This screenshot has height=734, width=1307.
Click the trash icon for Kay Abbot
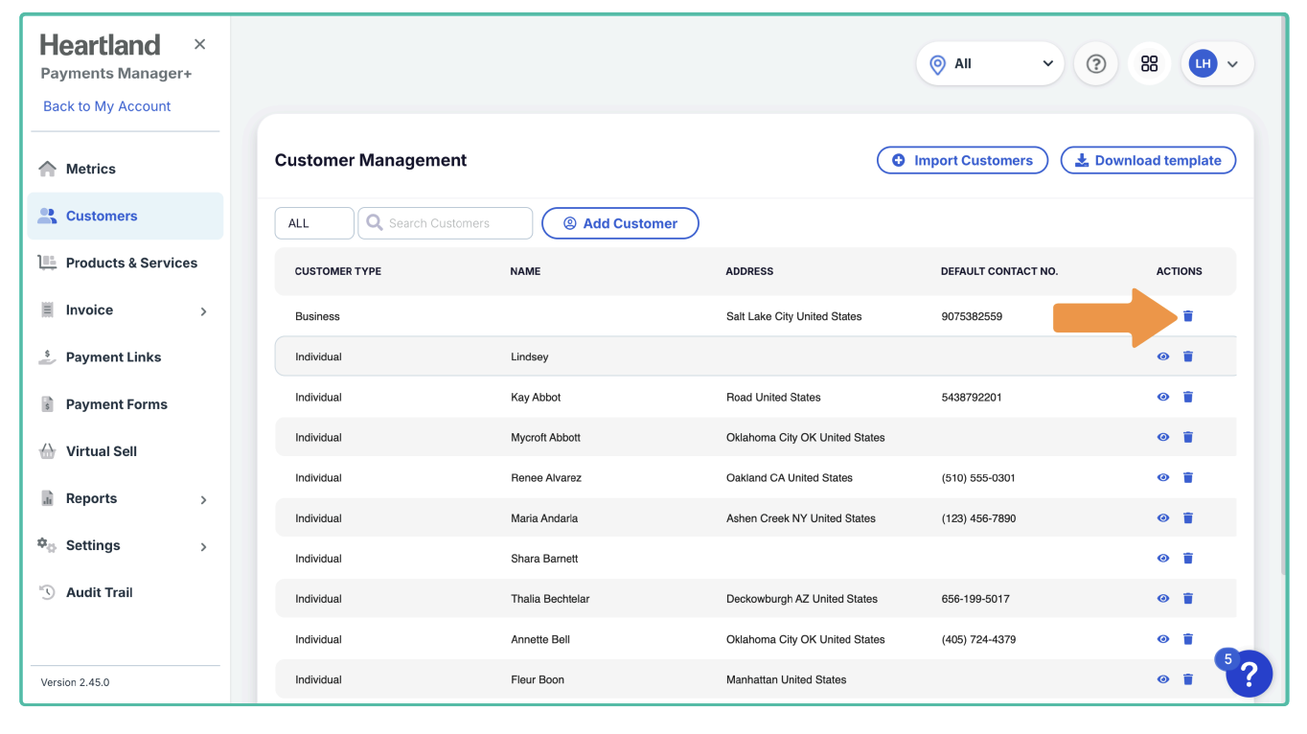pyautogui.click(x=1187, y=397)
